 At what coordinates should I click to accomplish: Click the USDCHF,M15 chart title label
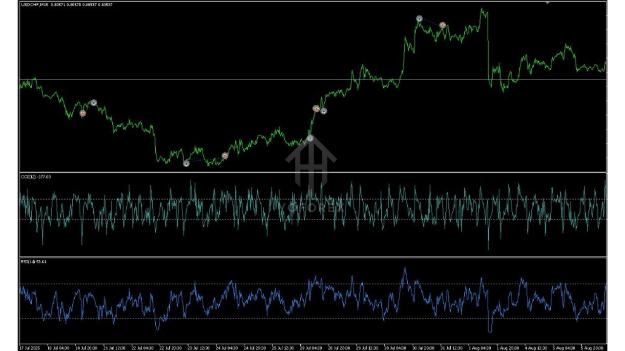coord(34,4)
